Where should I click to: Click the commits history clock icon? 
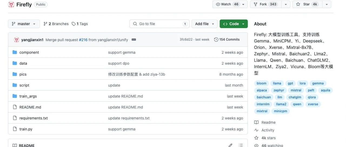point(216,39)
